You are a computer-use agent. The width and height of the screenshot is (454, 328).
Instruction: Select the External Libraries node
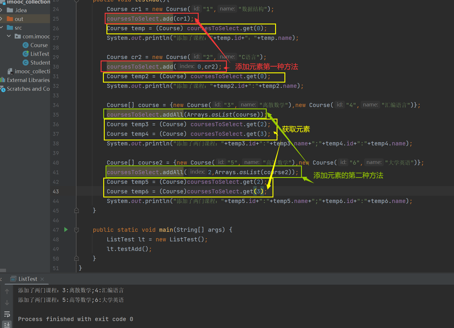coord(28,80)
